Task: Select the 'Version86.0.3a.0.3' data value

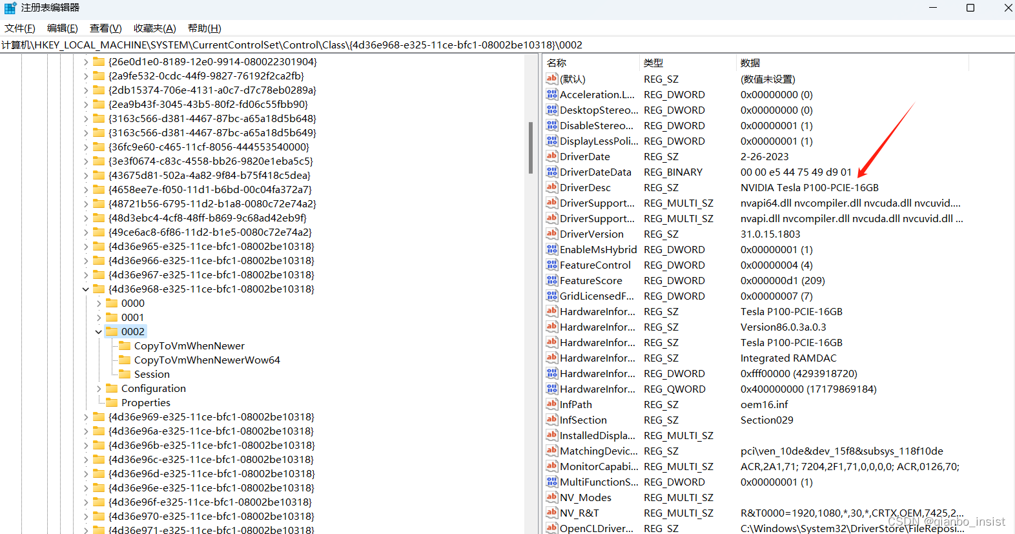Action: click(x=783, y=327)
